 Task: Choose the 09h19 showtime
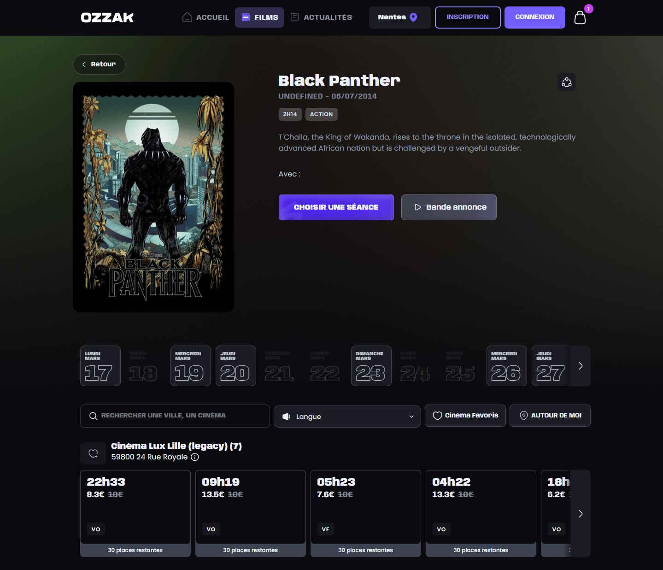tap(251, 513)
